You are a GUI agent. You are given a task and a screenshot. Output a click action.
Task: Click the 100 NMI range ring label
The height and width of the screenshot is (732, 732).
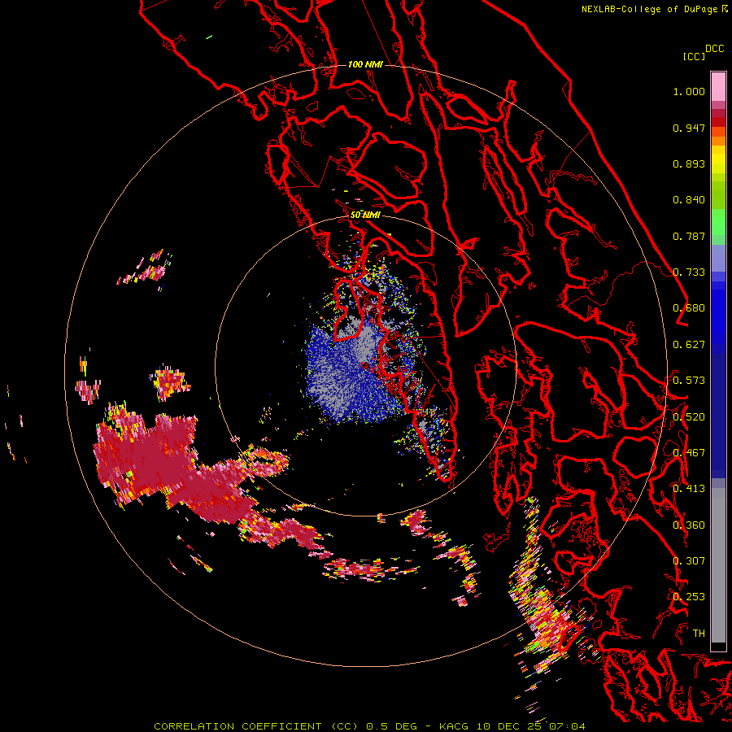pos(365,64)
